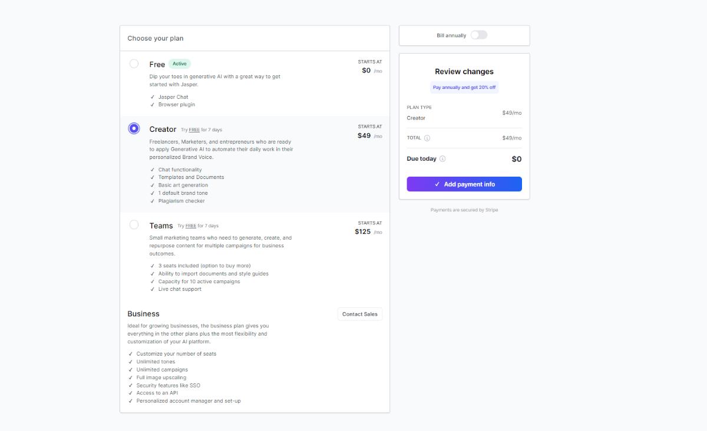Click the PLAN TYPE label

coord(419,108)
